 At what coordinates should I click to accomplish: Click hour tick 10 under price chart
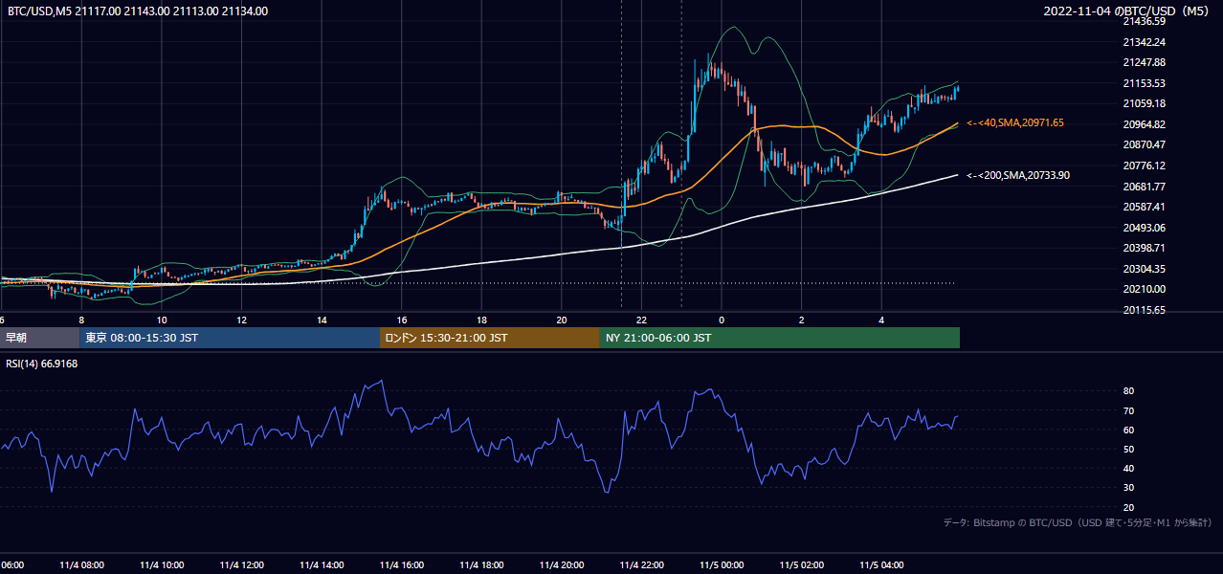[162, 320]
